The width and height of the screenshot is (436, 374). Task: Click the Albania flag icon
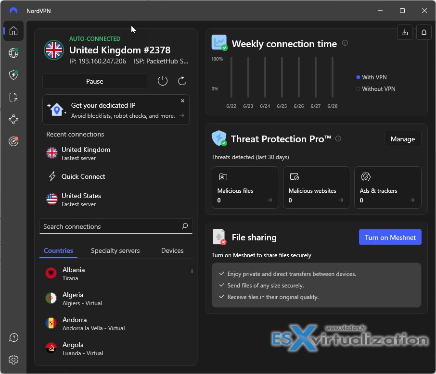coord(51,274)
